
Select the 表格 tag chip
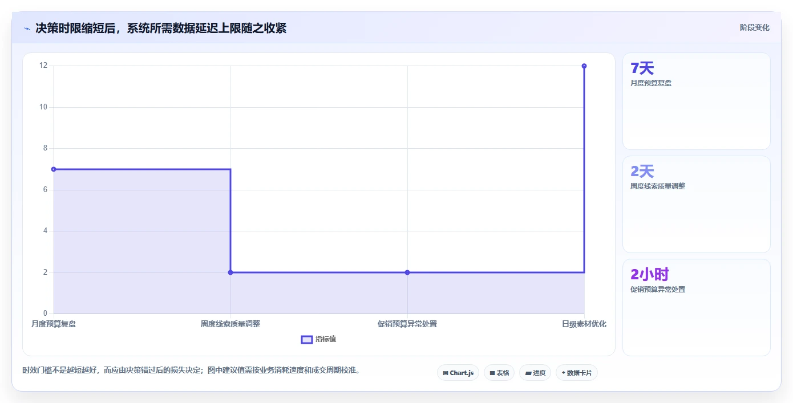(499, 373)
